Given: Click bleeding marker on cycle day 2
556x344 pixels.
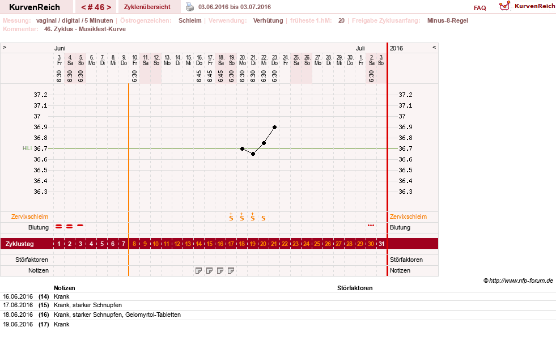Looking at the screenshot, I should pos(70,226).
